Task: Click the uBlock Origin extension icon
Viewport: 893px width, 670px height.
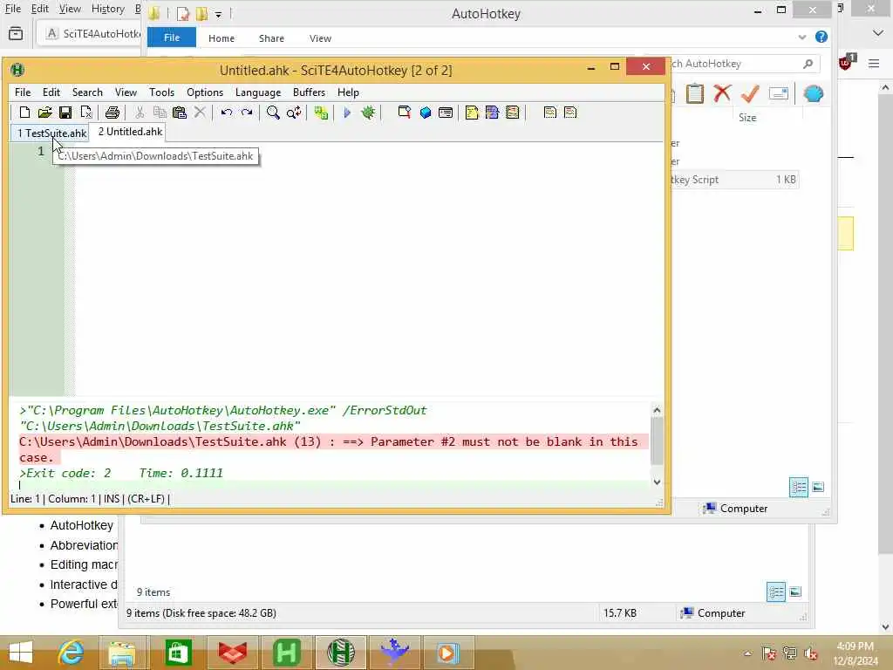Action: 846,63
